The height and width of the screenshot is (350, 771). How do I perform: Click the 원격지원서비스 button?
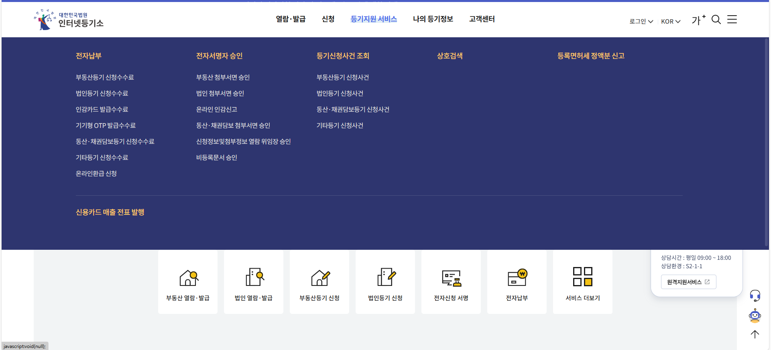point(688,282)
